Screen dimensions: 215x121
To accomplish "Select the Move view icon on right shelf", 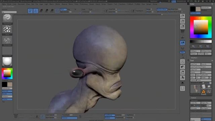I will click(182, 67).
